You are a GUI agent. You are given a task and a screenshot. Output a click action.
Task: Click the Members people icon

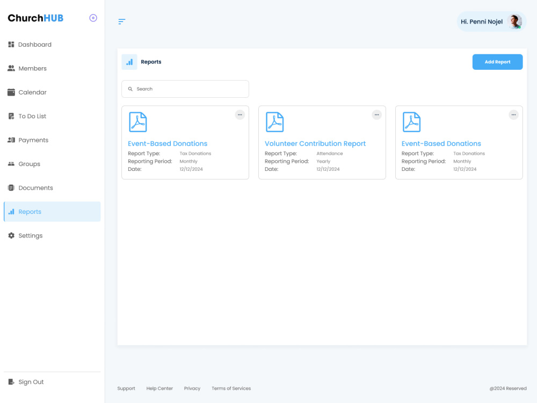[x=11, y=68]
